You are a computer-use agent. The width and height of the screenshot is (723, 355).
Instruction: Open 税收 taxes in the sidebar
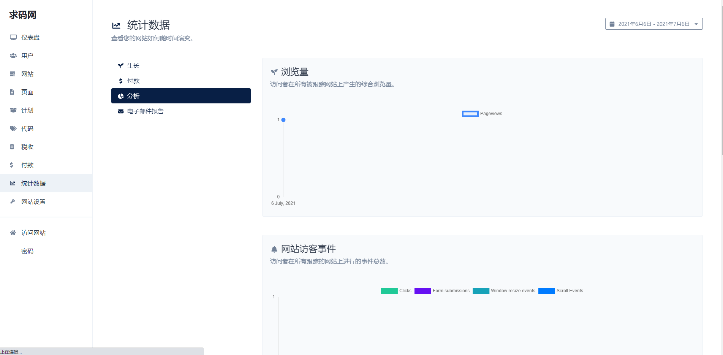(x=46, y=147)
